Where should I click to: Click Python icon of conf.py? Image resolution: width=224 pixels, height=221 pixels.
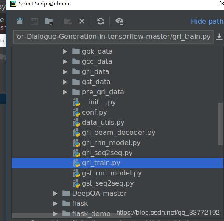[x=76, y=112]
